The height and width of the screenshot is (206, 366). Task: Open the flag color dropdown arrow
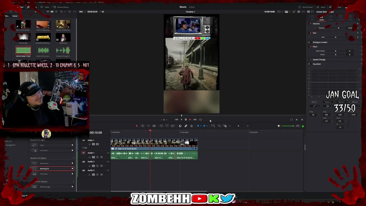[x=201, y=126]
